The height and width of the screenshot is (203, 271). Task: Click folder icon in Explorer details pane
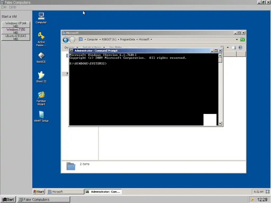click(71, 166)
